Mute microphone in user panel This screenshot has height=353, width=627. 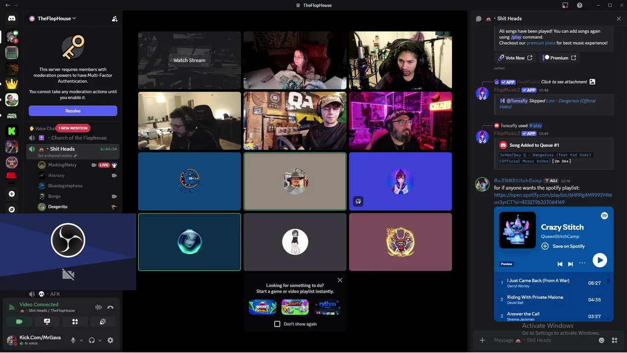pyautogui.click(x=73, y=340)
